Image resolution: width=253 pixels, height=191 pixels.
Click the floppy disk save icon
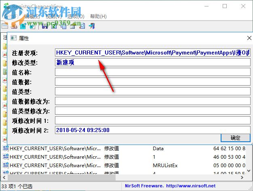pyautogui.click(x=45, y=26)
